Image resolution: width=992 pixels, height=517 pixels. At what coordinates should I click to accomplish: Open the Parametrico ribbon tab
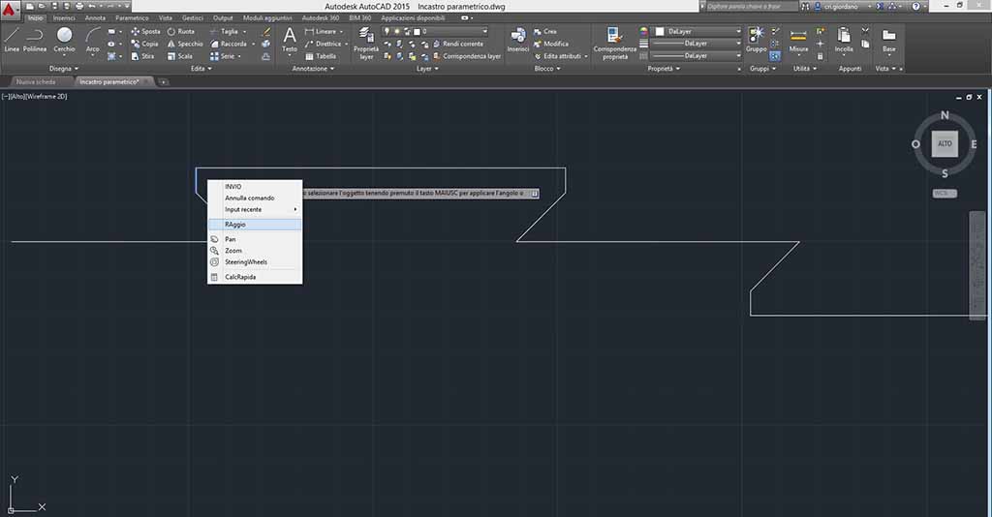click(x=132, y=18)
